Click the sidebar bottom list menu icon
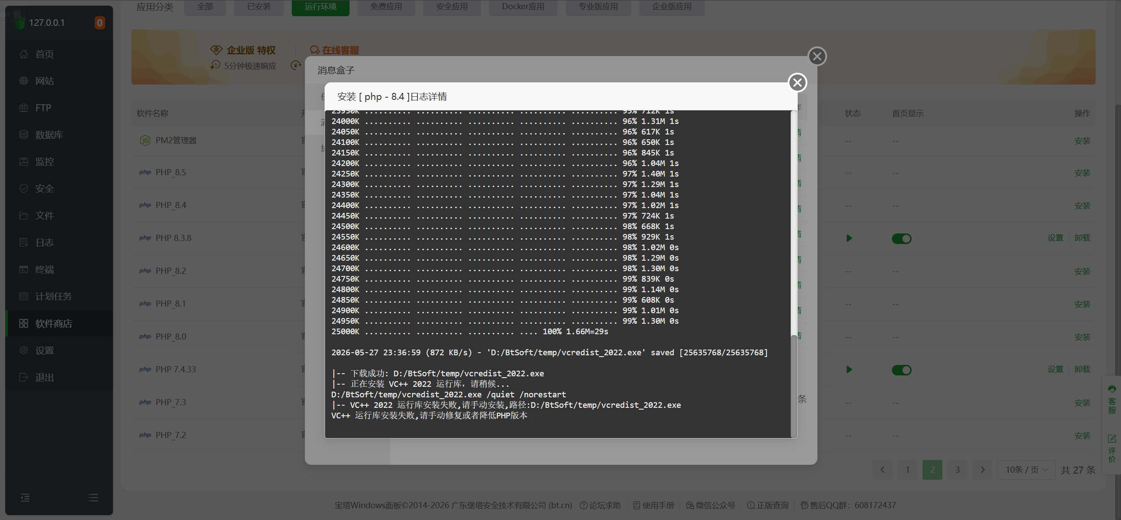1121x520 pixels. 93,498
